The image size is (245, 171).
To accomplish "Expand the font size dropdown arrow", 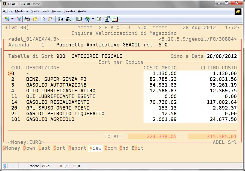I will coord(93,19).
